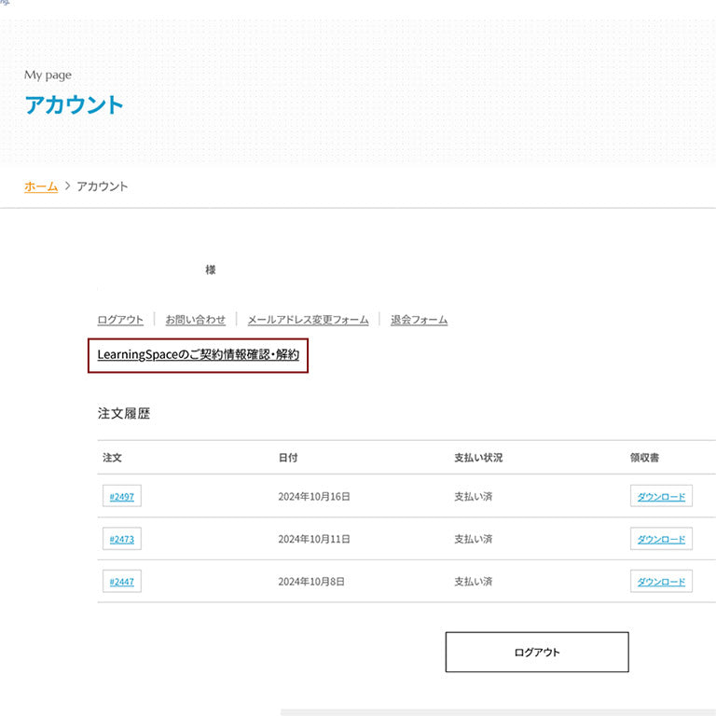716x716 pixels.
Task: Click the アカウント page title
Action: coord(74,104)
